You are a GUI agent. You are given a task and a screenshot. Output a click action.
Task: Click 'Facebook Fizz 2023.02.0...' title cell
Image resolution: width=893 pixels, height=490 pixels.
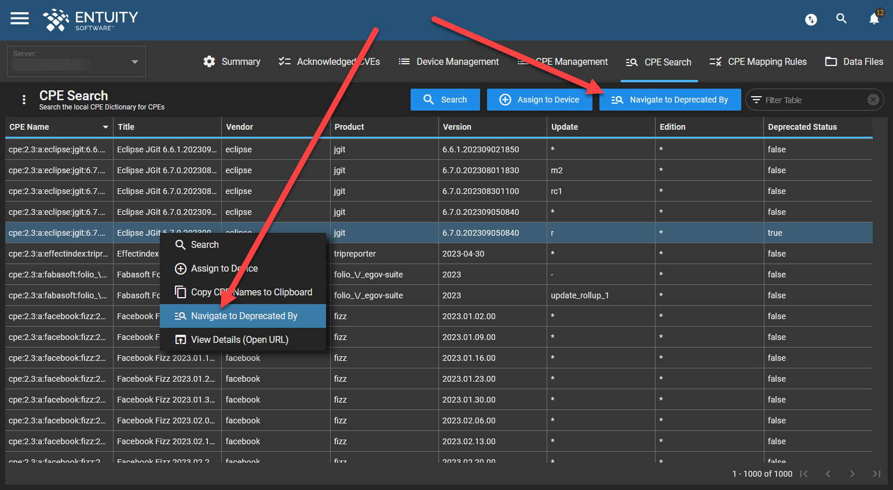(x=167, y=420)
